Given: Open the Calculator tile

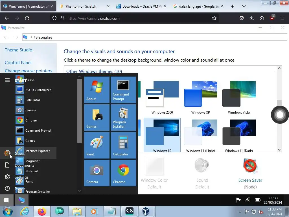Looking at the screenshot, I should (x=123, y=145).
